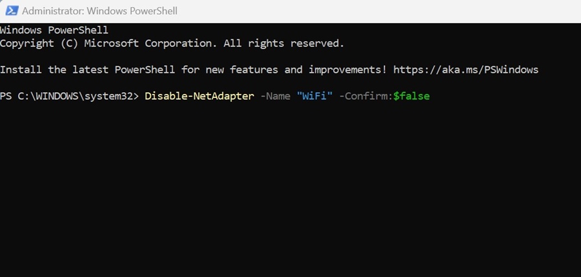The width and height of the screenshot is (581, 277).
Task: Open the https://aka.ms/PSWindows link
Action: click(465, 70)
